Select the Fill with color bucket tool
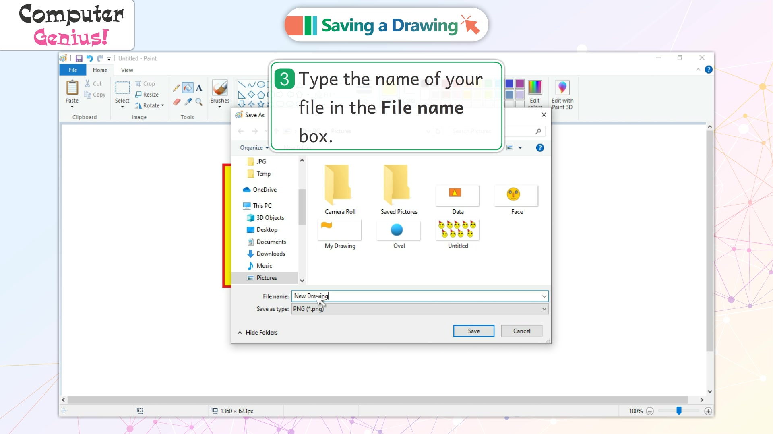Screen dimensions: 773x434 [x=188, y=88]
